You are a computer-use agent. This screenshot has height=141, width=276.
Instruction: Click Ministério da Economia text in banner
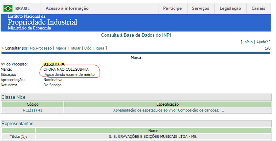tap(30, 28)
